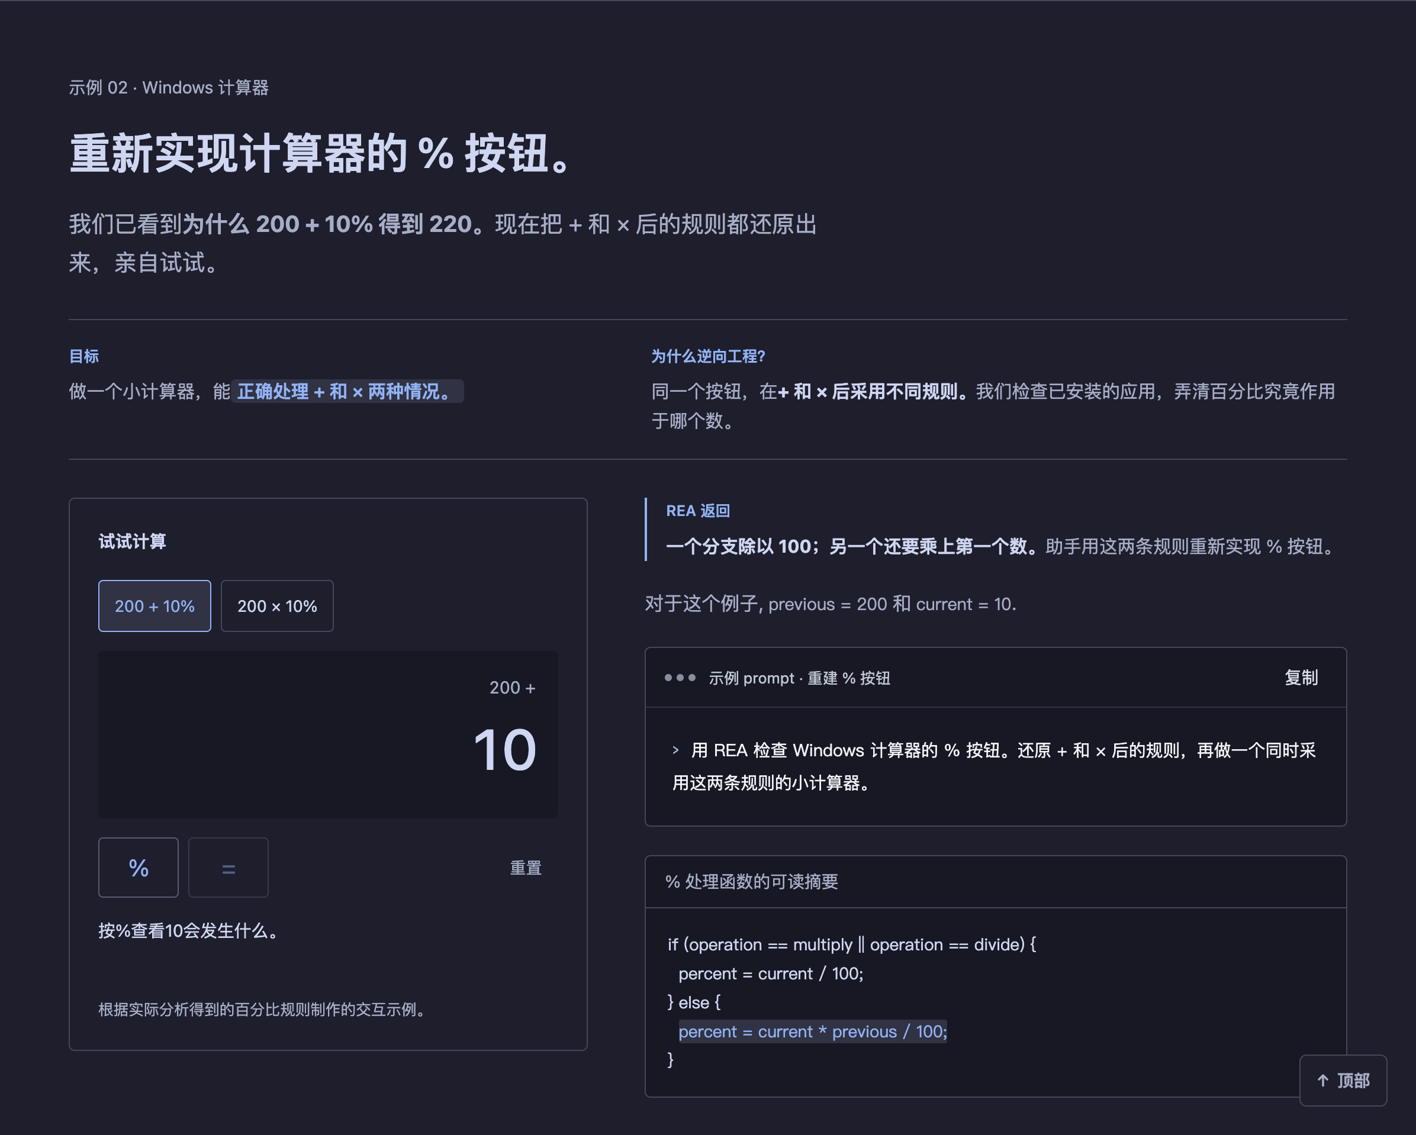Click code line 'percent = current / 100;'
Screen dimensions: 1416x1135
(x=771, y=973)
